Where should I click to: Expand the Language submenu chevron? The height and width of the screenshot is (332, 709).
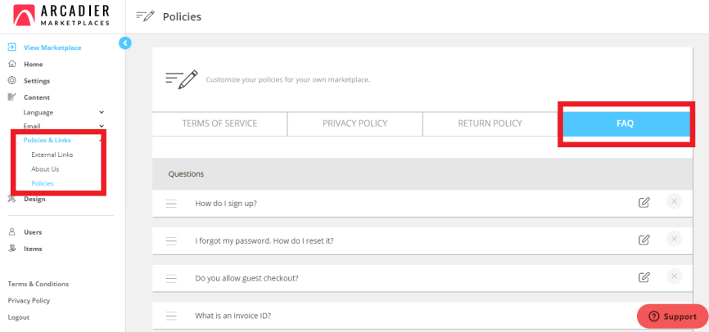[102, 112]
